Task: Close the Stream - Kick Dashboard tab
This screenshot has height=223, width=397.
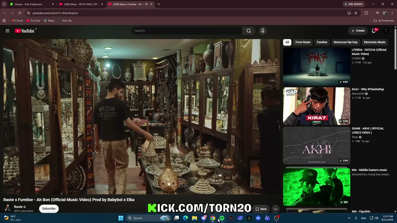Action: coord(53,4)
